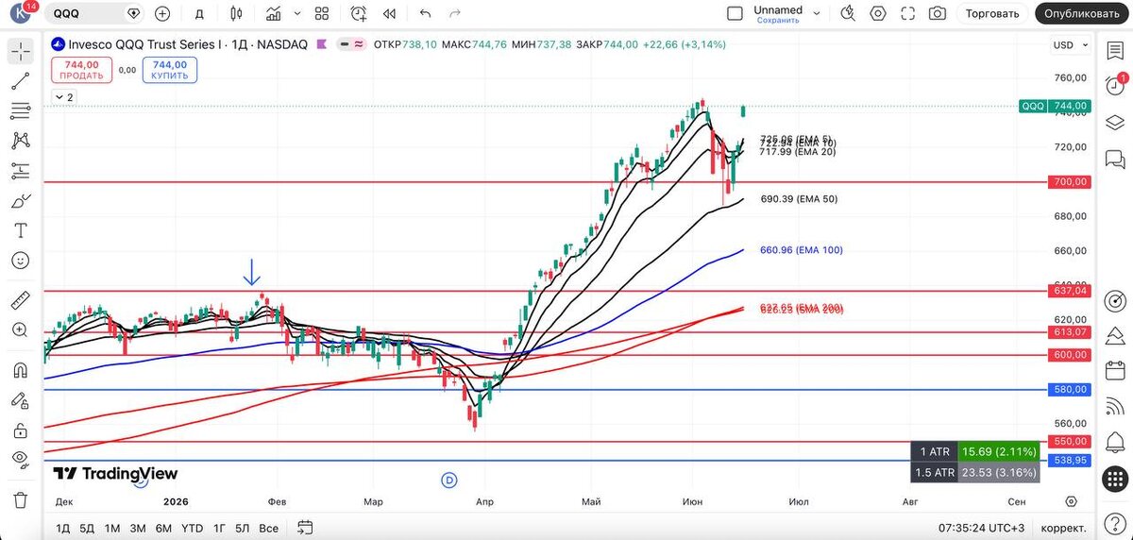Viewport: 1133px width, 540px height.
Task: Select the Все date range
Action: [x=268, y=528]
